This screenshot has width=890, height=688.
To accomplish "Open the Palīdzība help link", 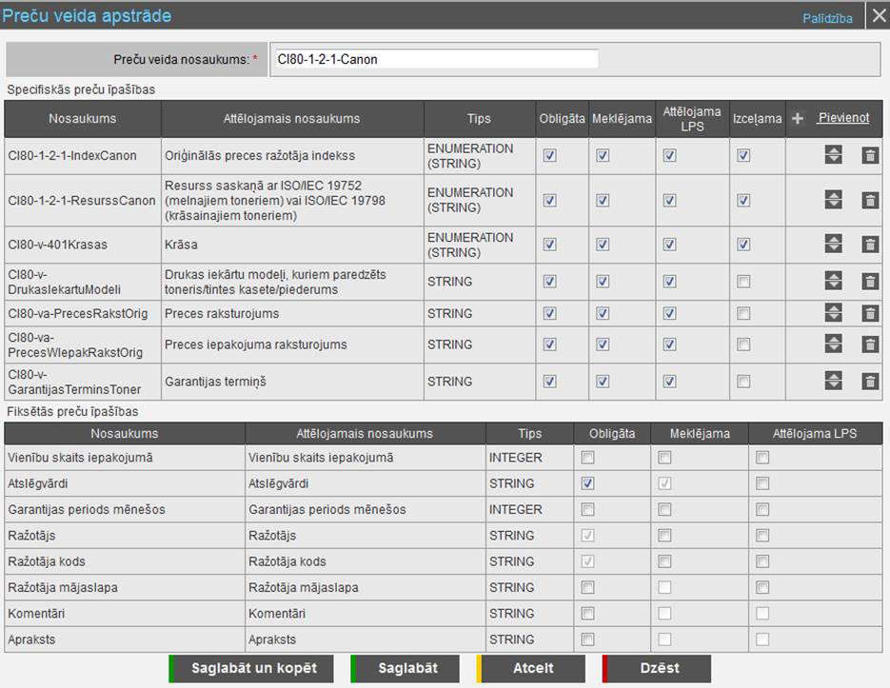I will (x=827, y=18).
